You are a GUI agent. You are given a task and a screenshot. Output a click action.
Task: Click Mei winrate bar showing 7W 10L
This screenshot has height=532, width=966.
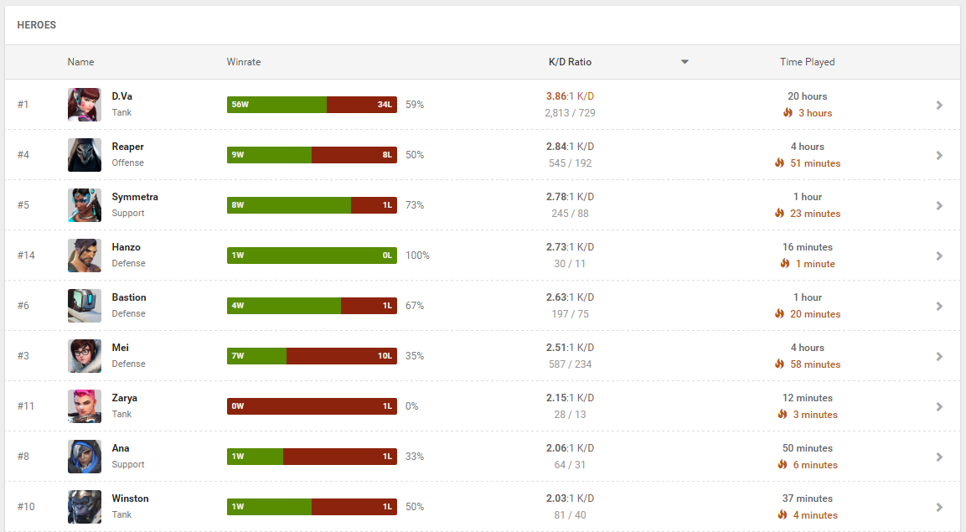coord(312,356)
